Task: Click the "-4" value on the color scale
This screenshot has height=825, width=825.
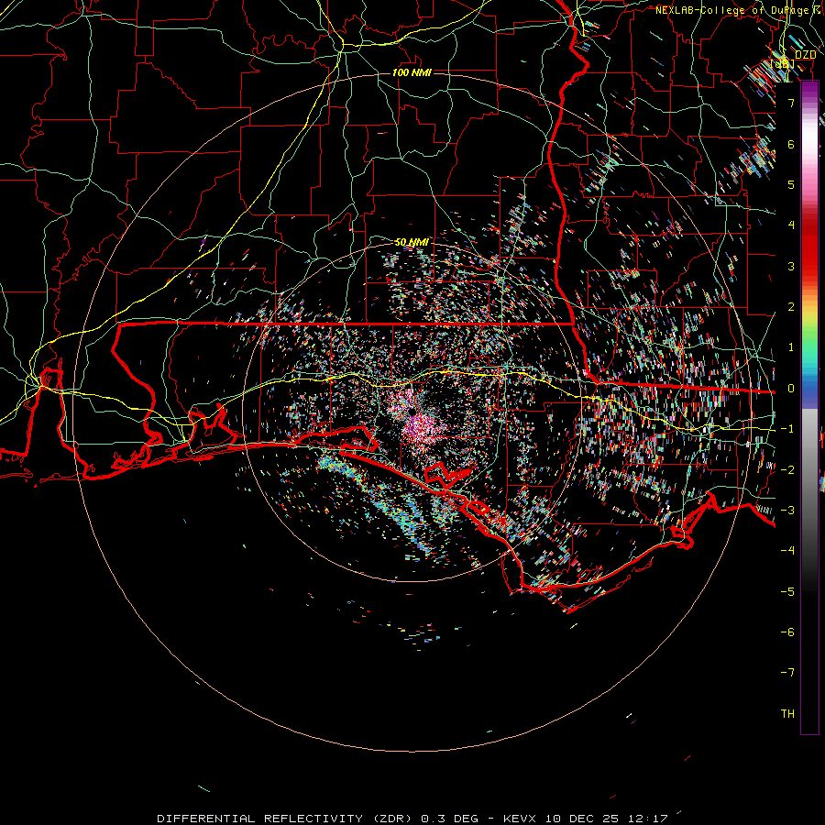Action: pos(787,551)
